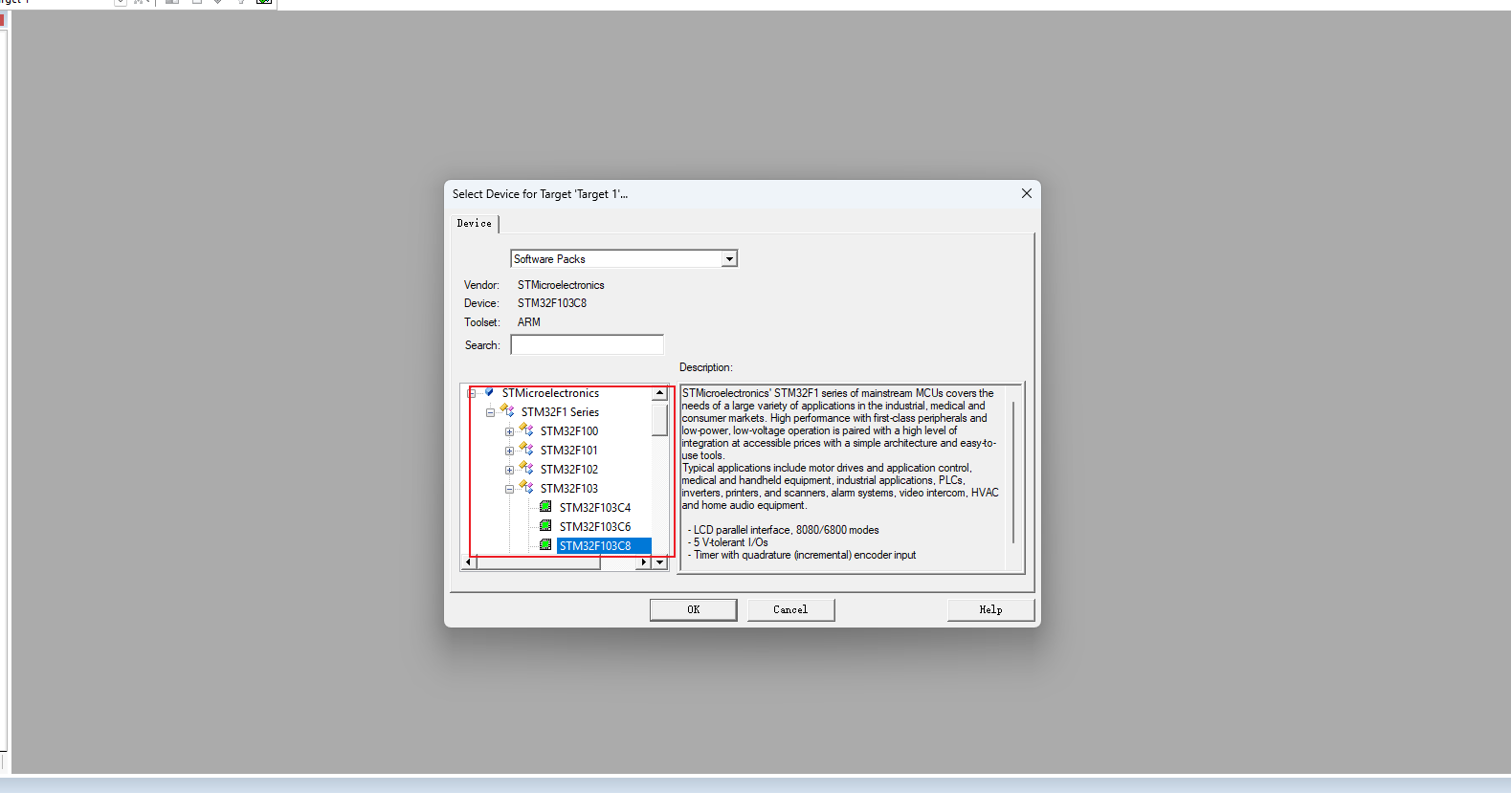Select STM32F101 in the device tree
The width and height of the screenshot is (1511, 793).
[569, 450]
